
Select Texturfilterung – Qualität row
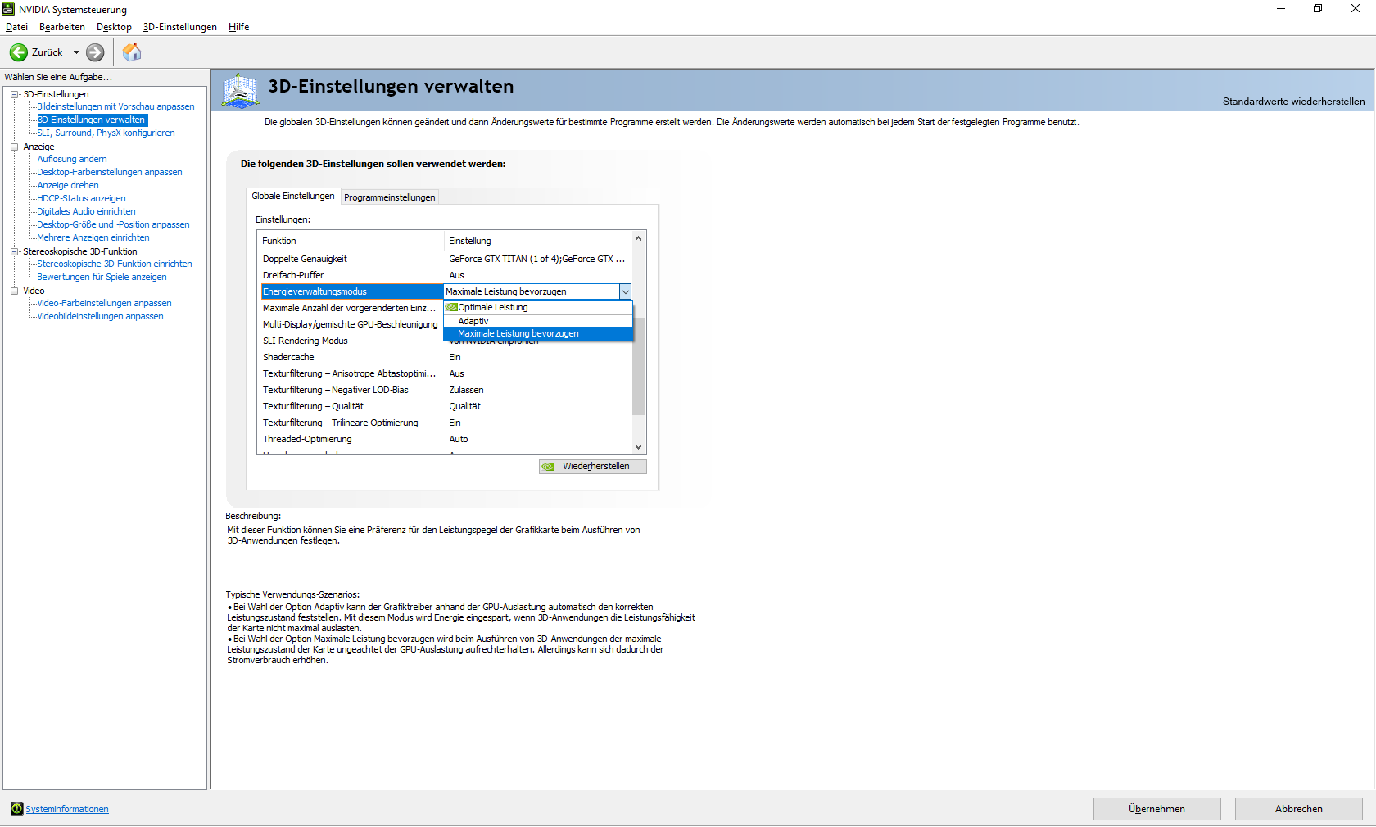(445, 406)
